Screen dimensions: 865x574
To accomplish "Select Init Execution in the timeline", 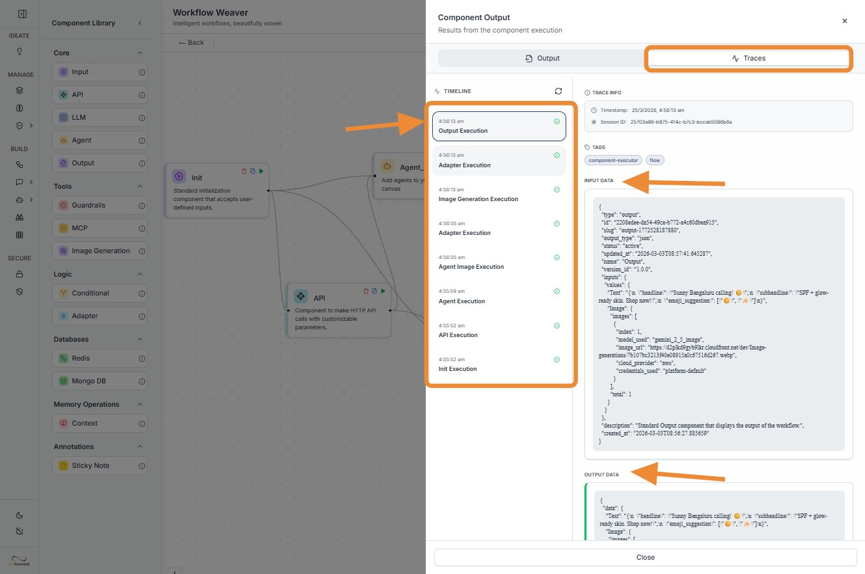I will [x=499, y=364].
